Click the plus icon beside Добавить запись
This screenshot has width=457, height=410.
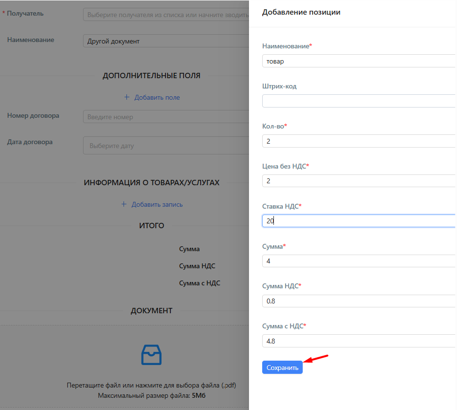(124, 204)
